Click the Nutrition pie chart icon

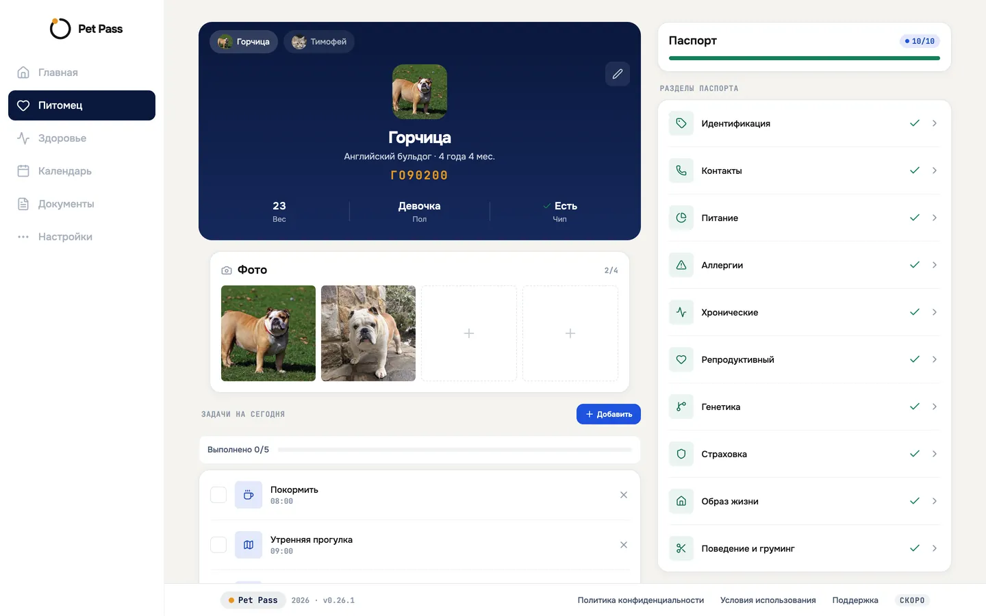[681, 218]
